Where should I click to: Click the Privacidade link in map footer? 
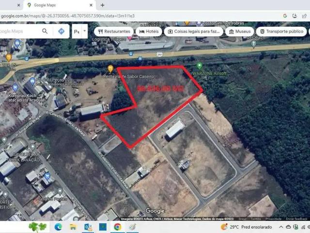273,219
